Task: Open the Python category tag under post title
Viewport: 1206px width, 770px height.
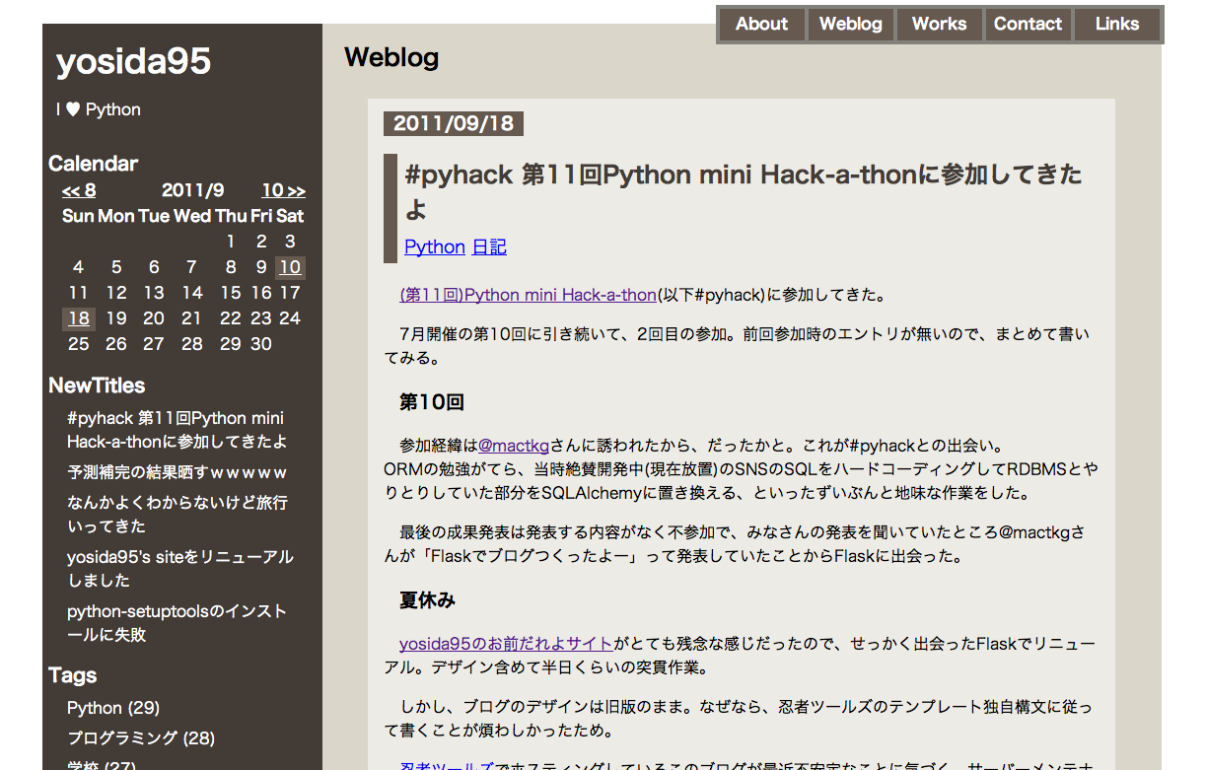Action: pos(434,247)
